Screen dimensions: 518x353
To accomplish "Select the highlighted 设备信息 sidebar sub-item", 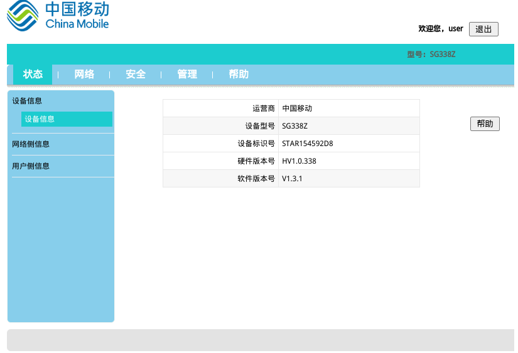I will point(40,119).
